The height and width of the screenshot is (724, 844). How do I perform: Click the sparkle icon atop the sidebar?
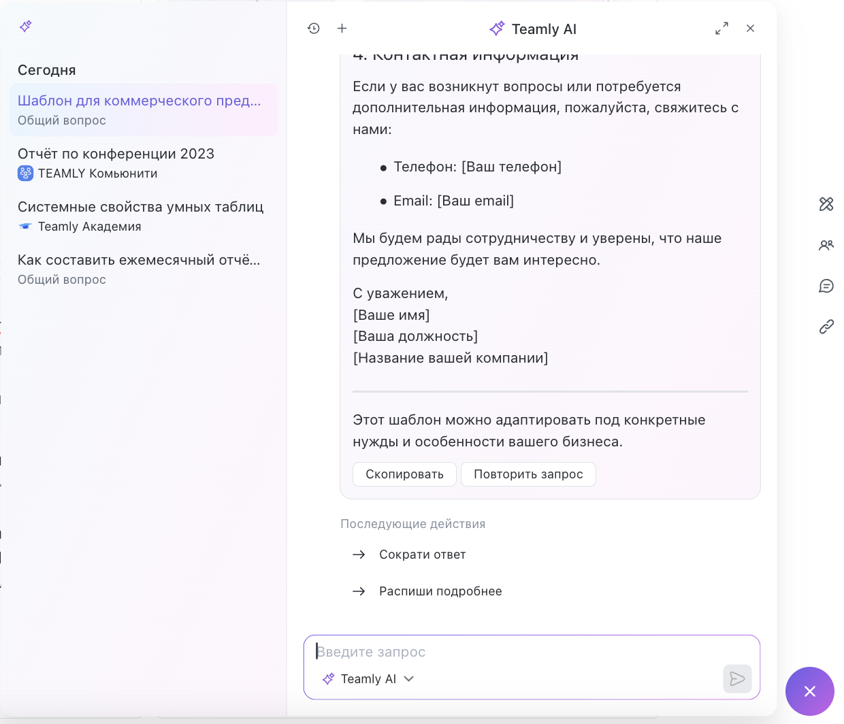tap(26, 27)
